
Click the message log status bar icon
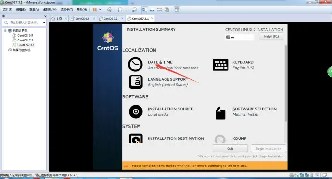(324, 175)
